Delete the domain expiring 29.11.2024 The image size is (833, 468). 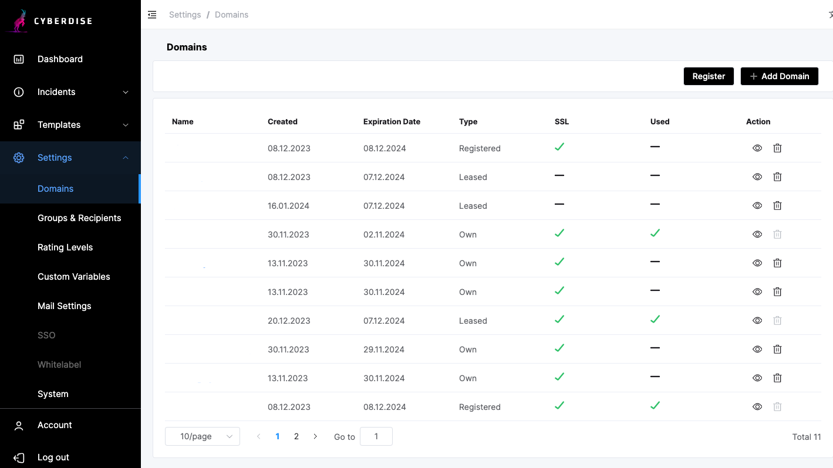click(x=777, y=350)
